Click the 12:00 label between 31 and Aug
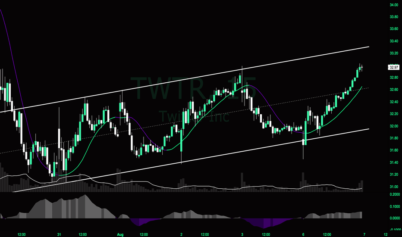Screen dimensions: 402x237 click(x=82, y=234)
